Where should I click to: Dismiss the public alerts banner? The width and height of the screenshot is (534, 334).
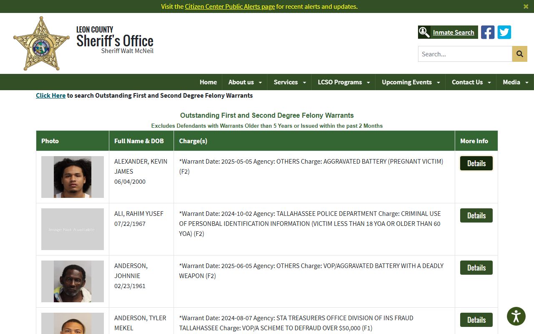pyautogui.click(x=526, y=6)
